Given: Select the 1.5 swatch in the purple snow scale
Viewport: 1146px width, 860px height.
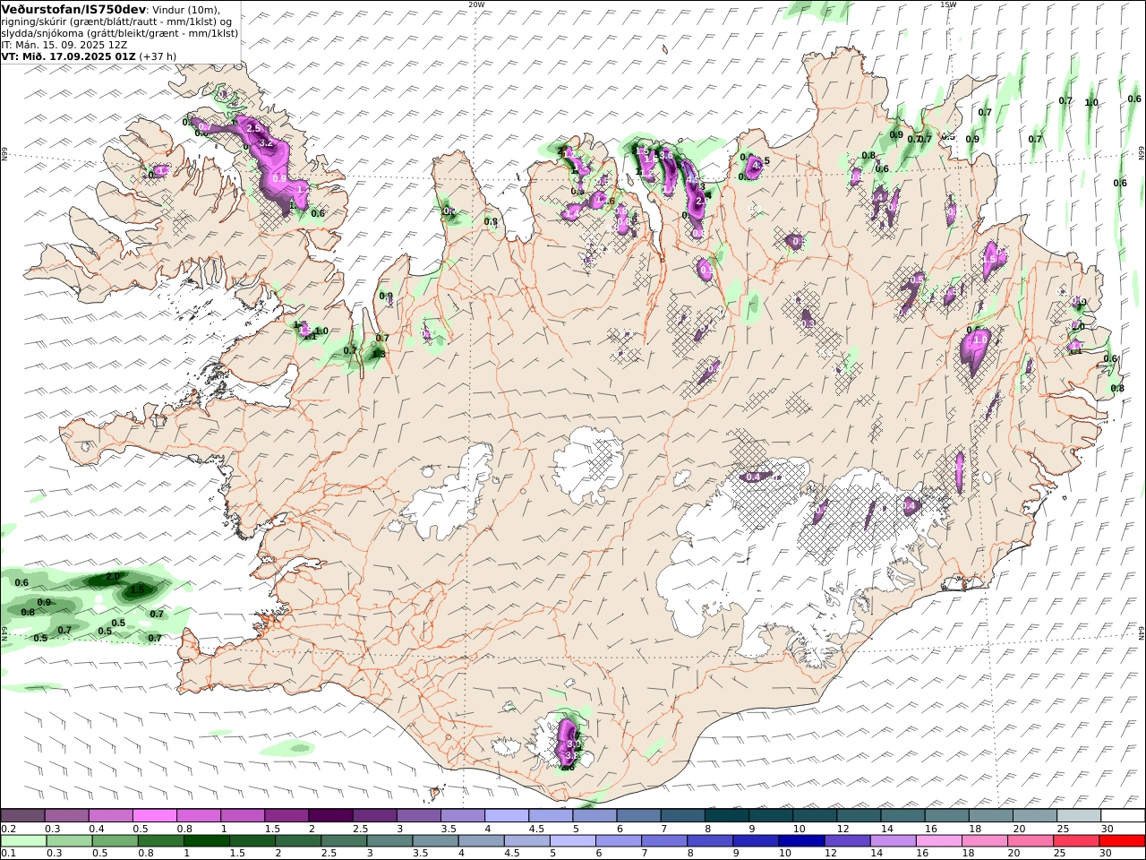Looking at the screenshot, I should point(286,815).
